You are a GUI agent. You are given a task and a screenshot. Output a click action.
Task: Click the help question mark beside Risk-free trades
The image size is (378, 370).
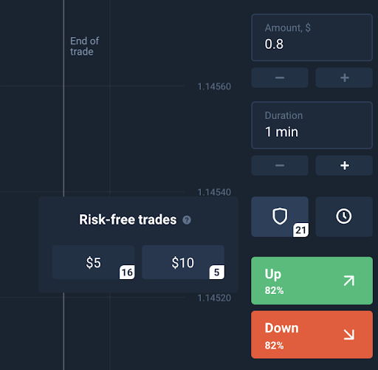[187, 220]
